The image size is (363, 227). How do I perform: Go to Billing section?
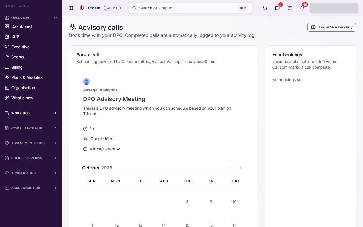31,67
